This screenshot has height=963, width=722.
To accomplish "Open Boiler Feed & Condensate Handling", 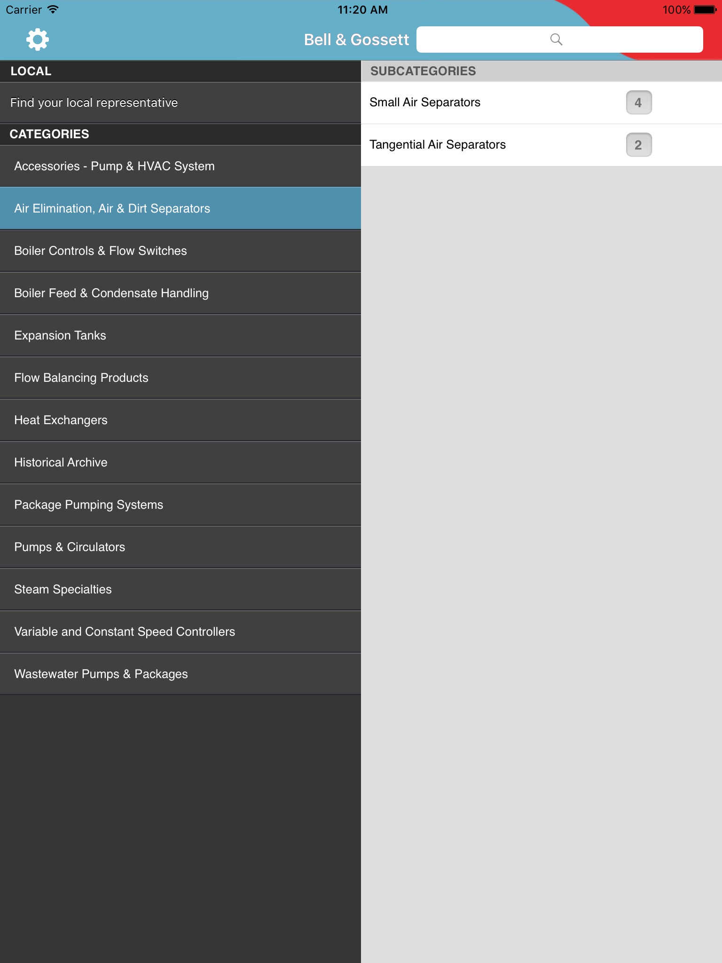I will (x=180, y=293).
